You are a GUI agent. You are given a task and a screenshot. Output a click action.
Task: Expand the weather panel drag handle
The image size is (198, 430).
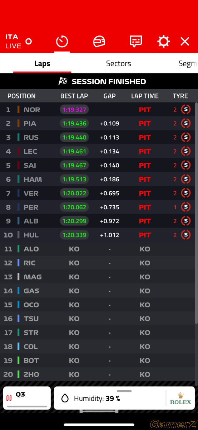tap(124, 391)
